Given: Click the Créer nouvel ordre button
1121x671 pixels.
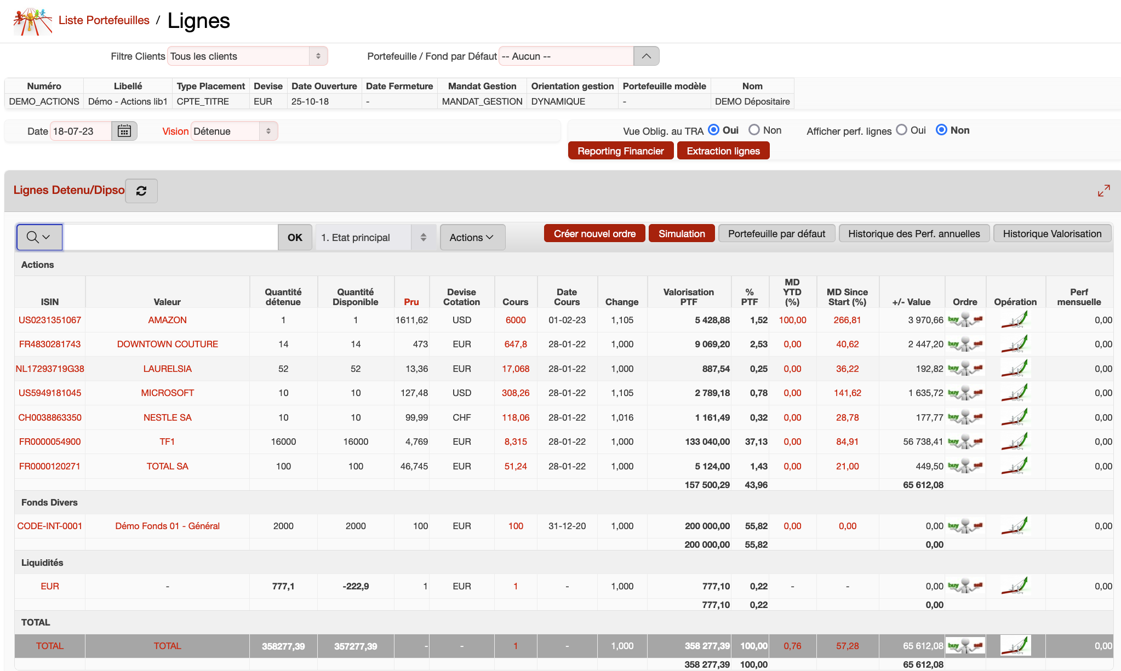Looking at the screenshot, I should pyautogui.click(x=594, y=234).
